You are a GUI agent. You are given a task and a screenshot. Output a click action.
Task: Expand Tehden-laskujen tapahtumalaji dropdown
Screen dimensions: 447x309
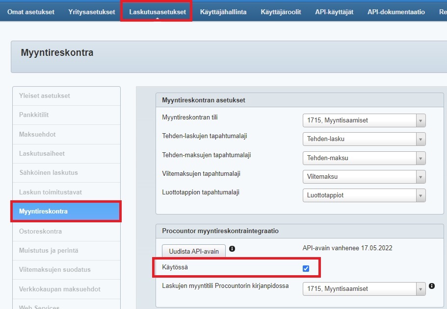[x=364, y=139]
